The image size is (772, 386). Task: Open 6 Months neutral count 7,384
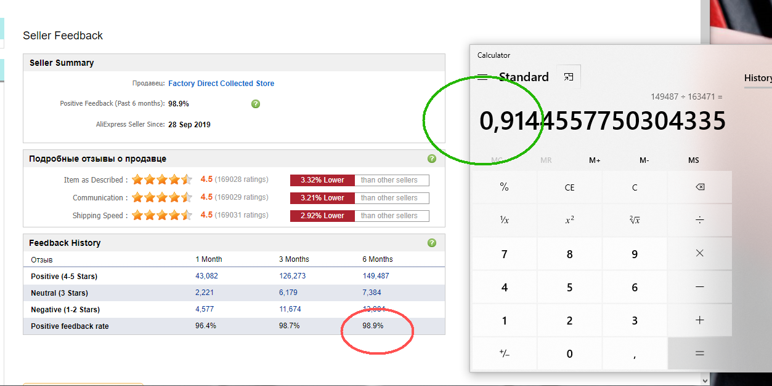pos(372,293)
